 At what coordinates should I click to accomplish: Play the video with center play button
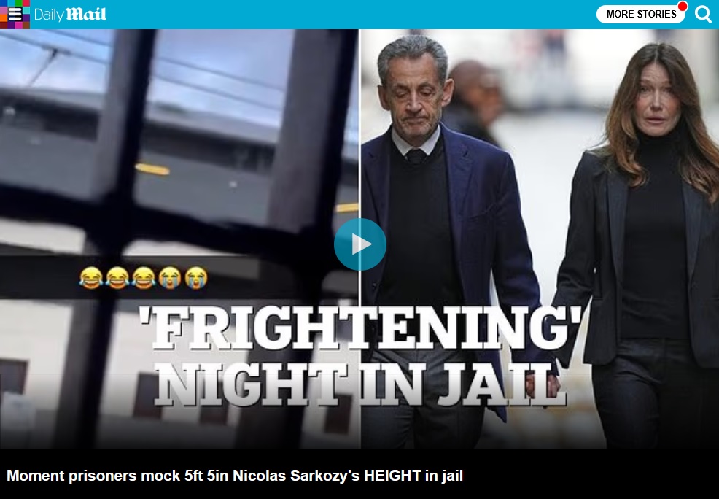360,244
